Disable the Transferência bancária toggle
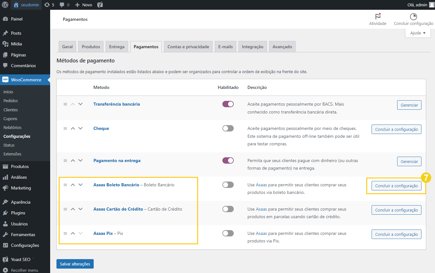Screen dimensions: 435x273 pos(228,104)
